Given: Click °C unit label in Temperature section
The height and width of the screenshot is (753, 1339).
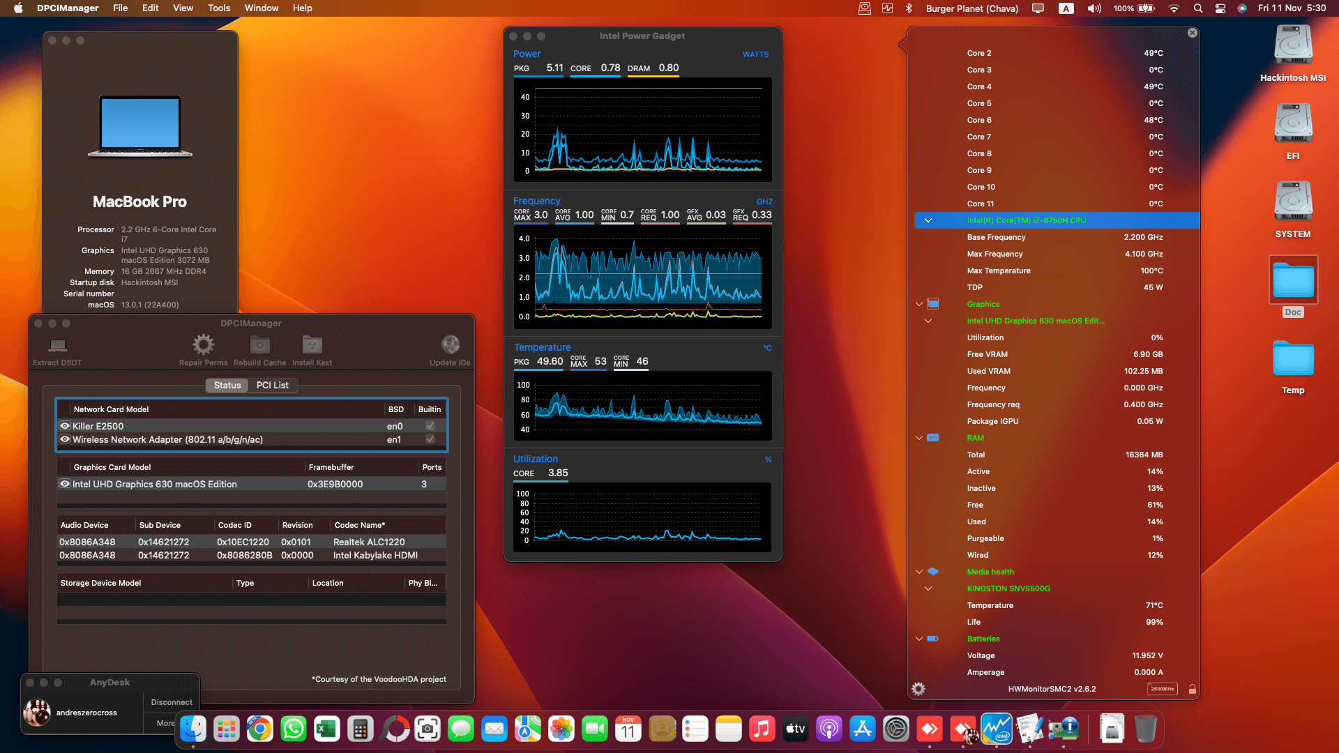Looking at the screenshot, I should coord(767,348).
